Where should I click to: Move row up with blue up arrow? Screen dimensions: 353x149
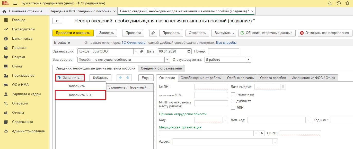tap(120, 78)
